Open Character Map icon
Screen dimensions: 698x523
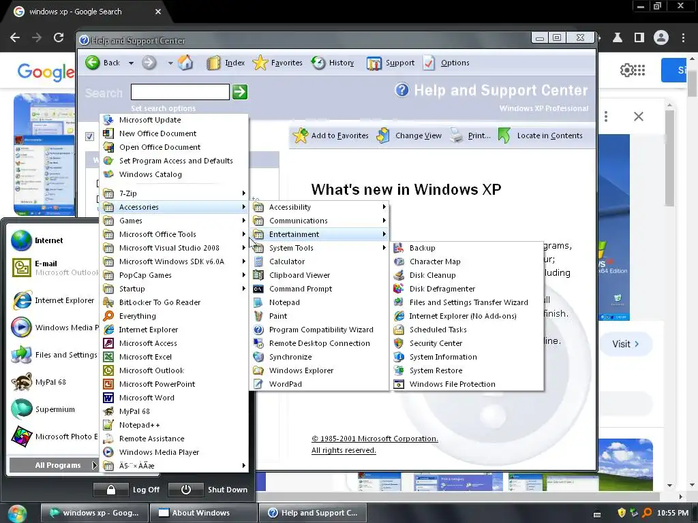399,261
